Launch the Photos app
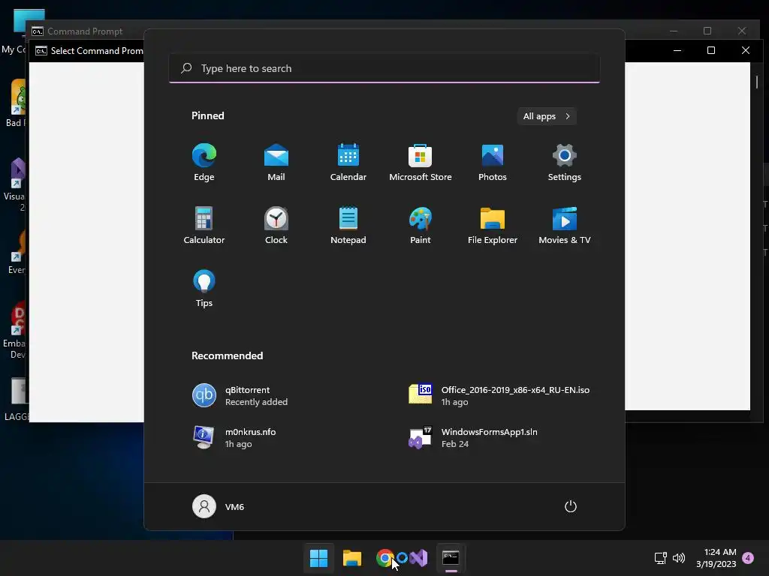Image resolution: width=769 pixels, height=576 pixels. tap(493, 163)
